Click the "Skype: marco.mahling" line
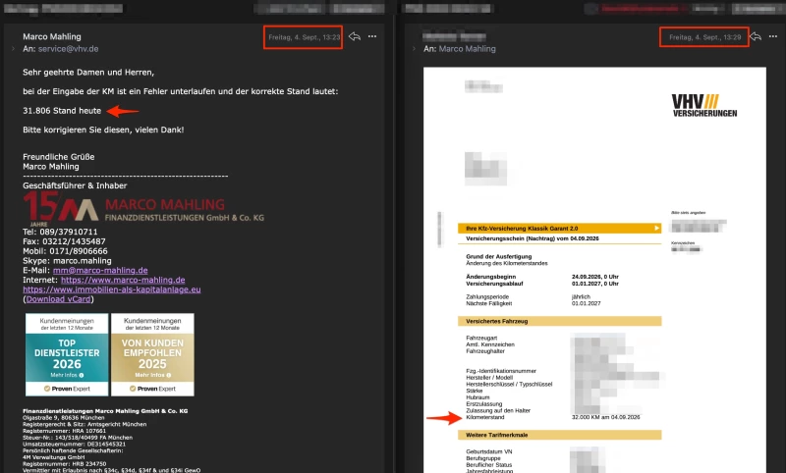The width and height of the screenshot is (786, 473). coord(67,261)
